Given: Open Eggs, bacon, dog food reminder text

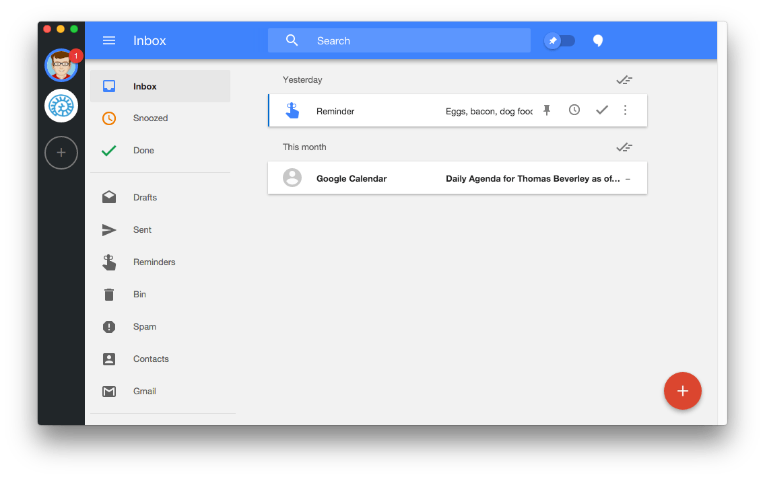Looking at the screenshot, I should coord(489,112).
